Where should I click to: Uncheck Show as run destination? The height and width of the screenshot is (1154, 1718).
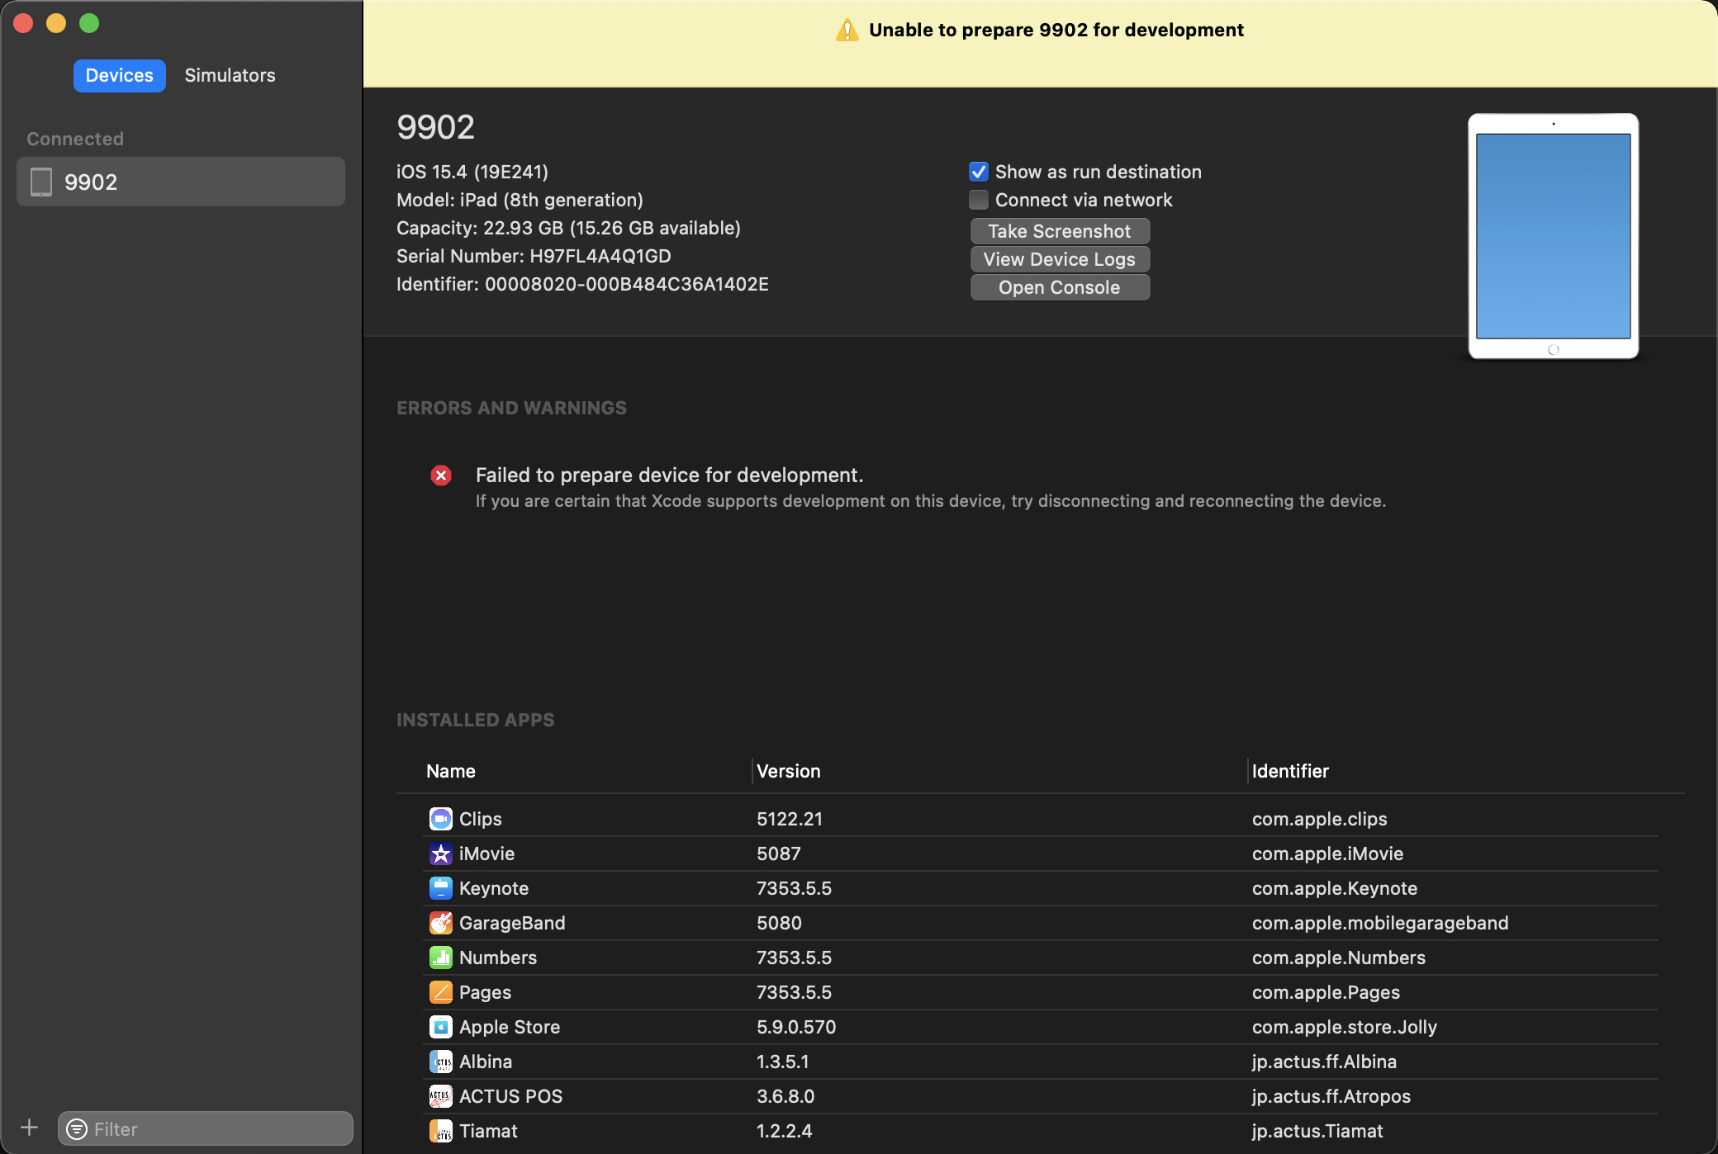coord(979,172)
